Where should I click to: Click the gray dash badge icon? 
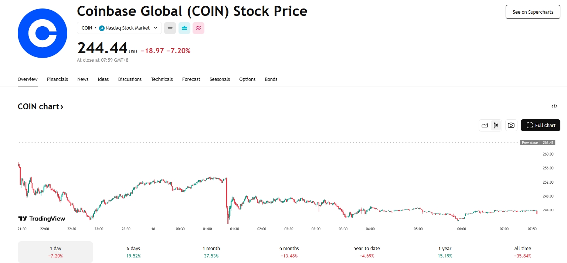click(170, 28)
